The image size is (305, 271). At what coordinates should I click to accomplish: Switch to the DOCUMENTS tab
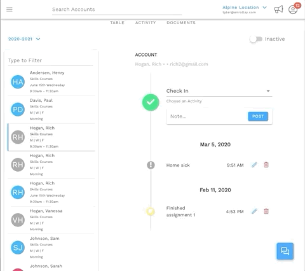(181, 23)
